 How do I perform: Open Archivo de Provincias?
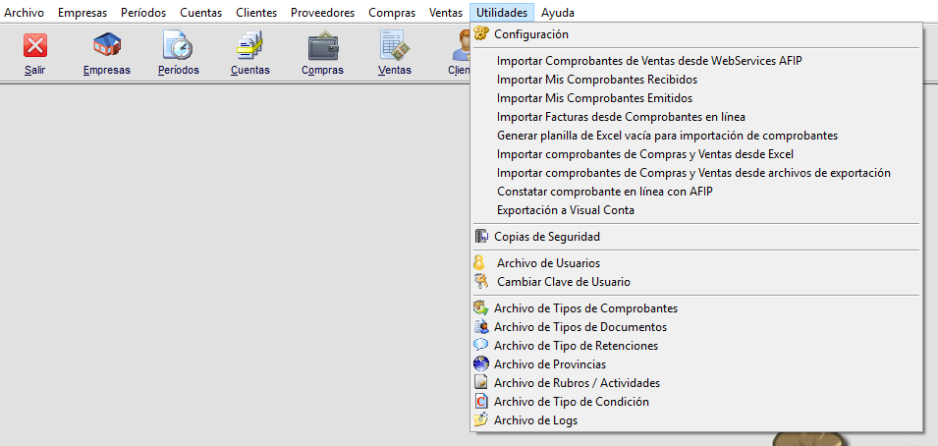coord(549,364)
